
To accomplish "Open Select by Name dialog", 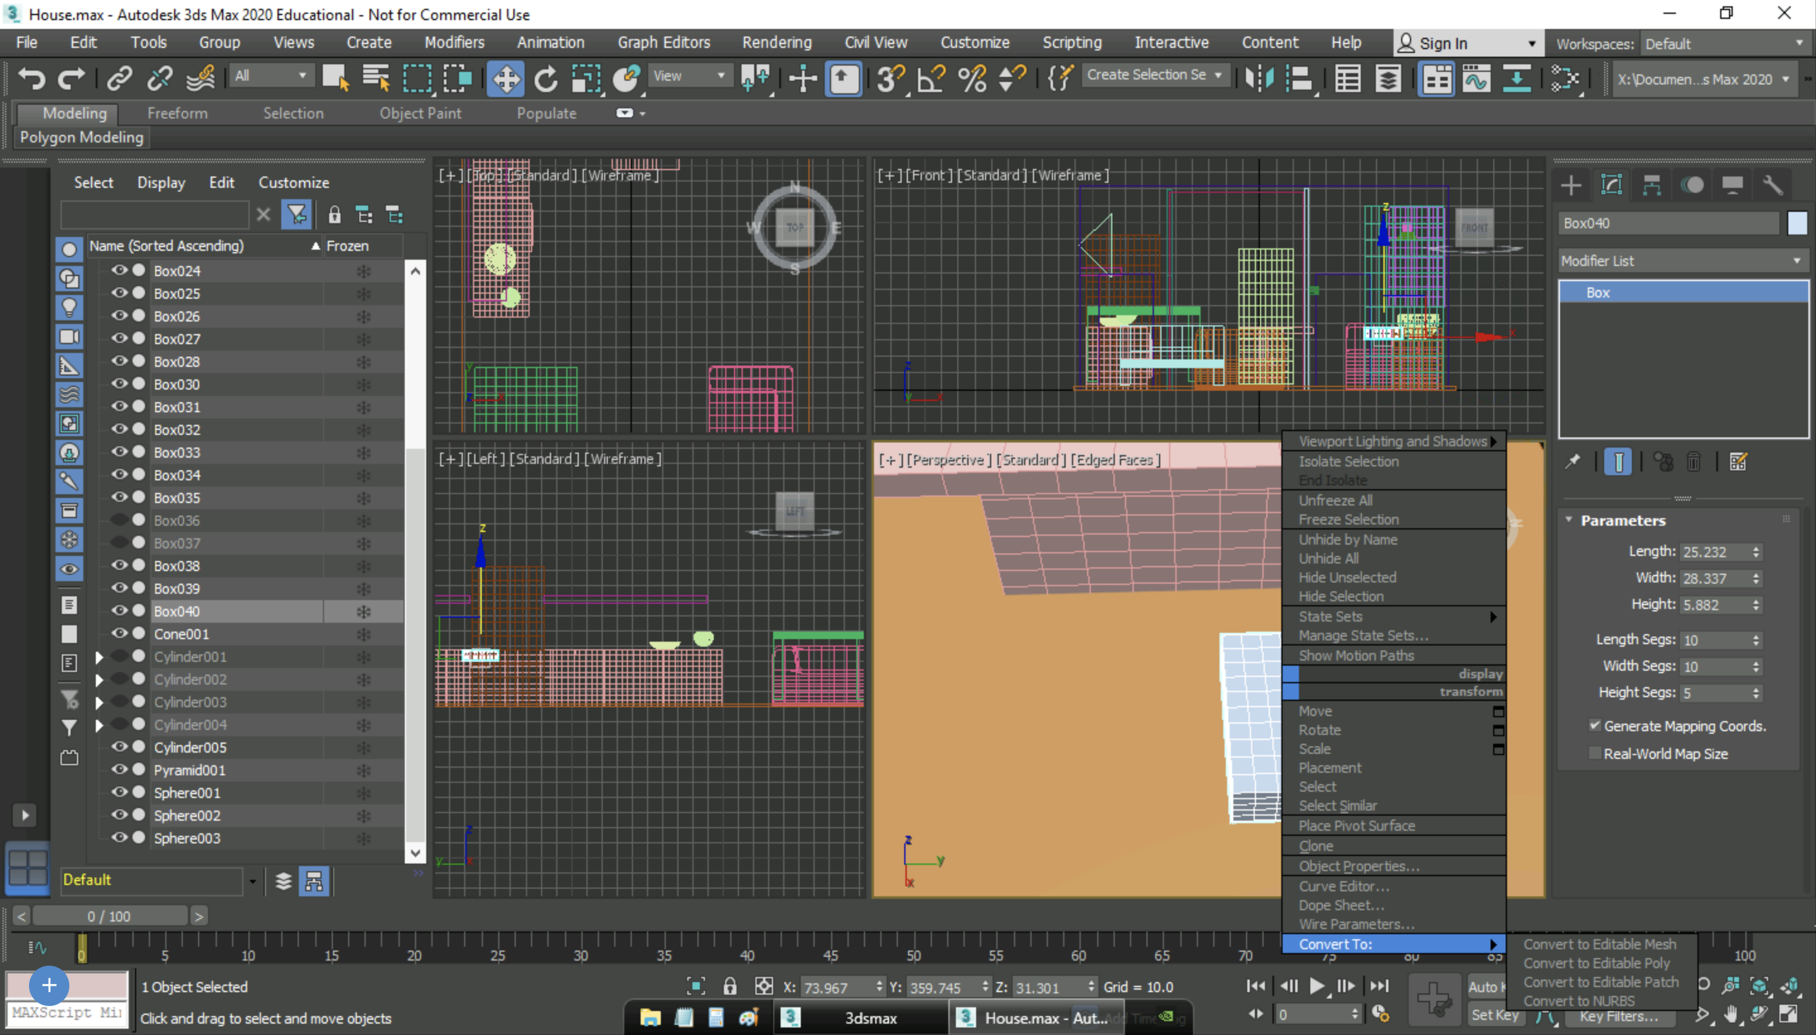I will tap(376, 78).
